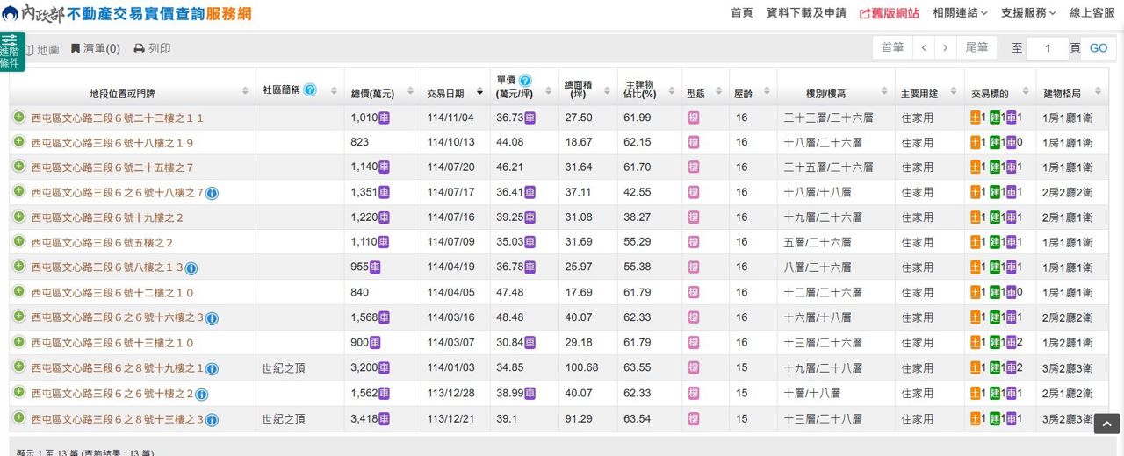Sort table by 交易日期 column
Viewport: 1124px width, 456px height.
(454, 92)
